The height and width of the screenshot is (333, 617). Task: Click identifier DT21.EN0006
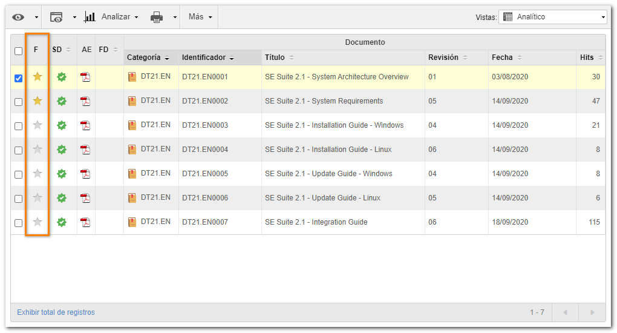click(205, 198)
